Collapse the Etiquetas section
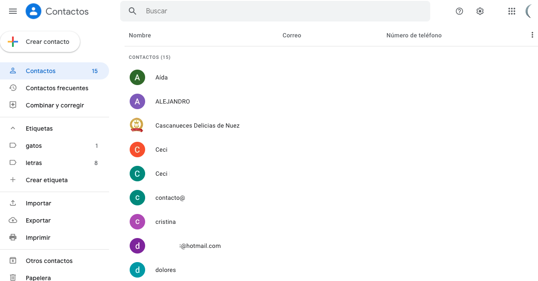Screen dimensions: 538x281 click(12, 128)
